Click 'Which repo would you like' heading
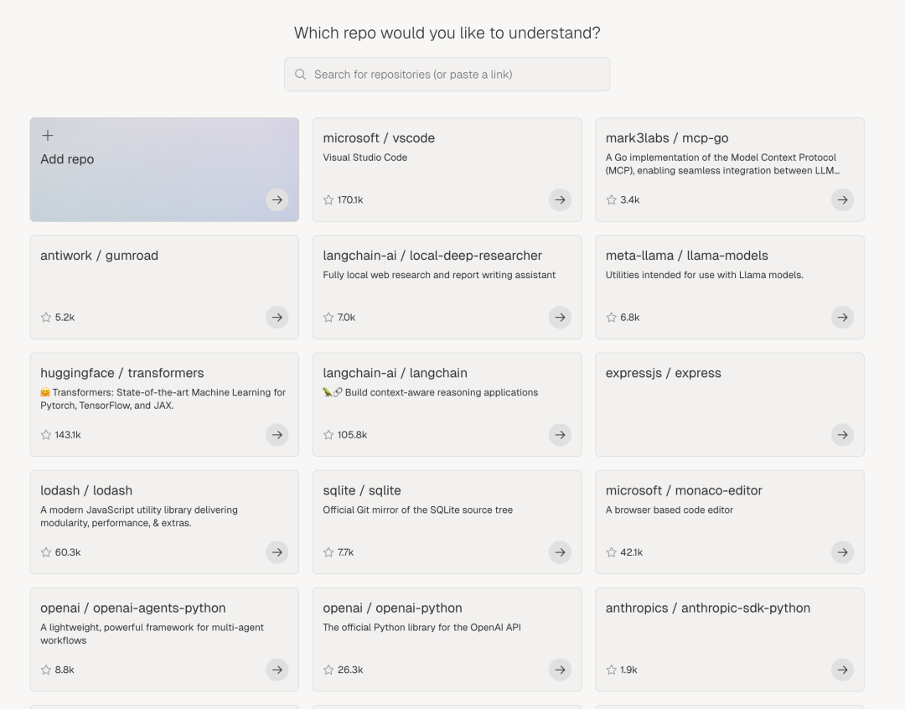The image size is (905, 709). click(x=447, y=33)
